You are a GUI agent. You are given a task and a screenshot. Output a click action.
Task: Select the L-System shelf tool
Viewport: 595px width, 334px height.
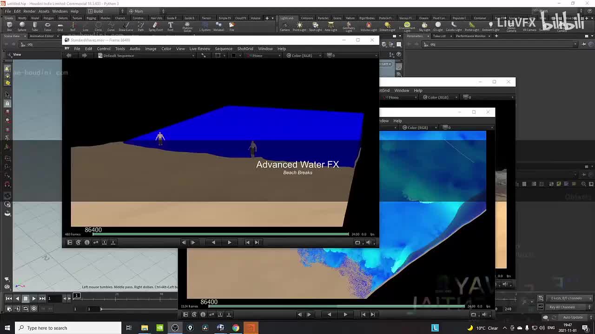[x=205, y=26]
